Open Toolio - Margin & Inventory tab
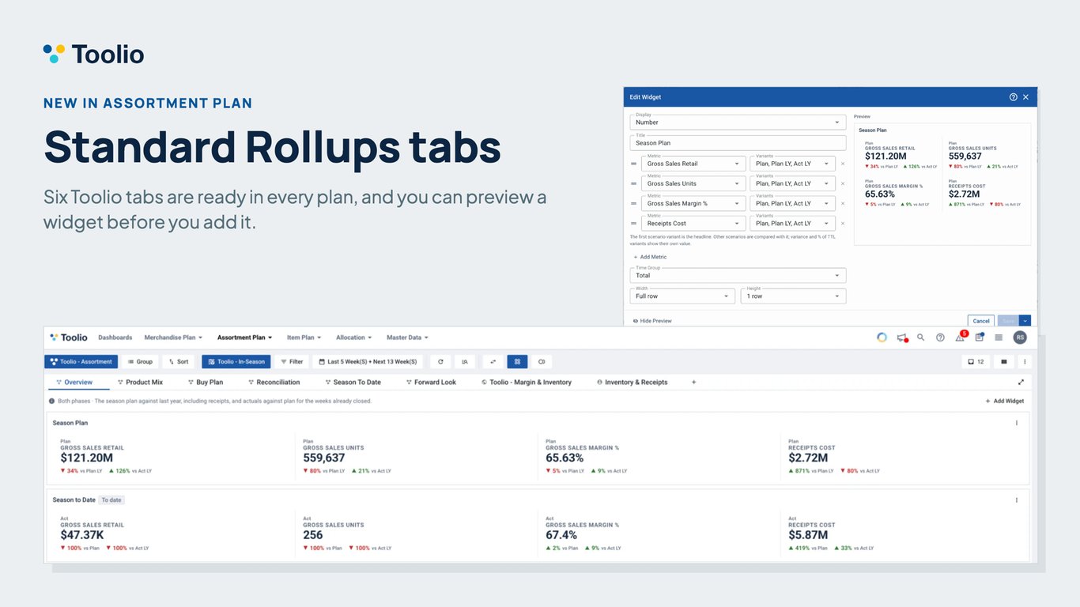The image size is (1080, 607). (x=526, y=382)
